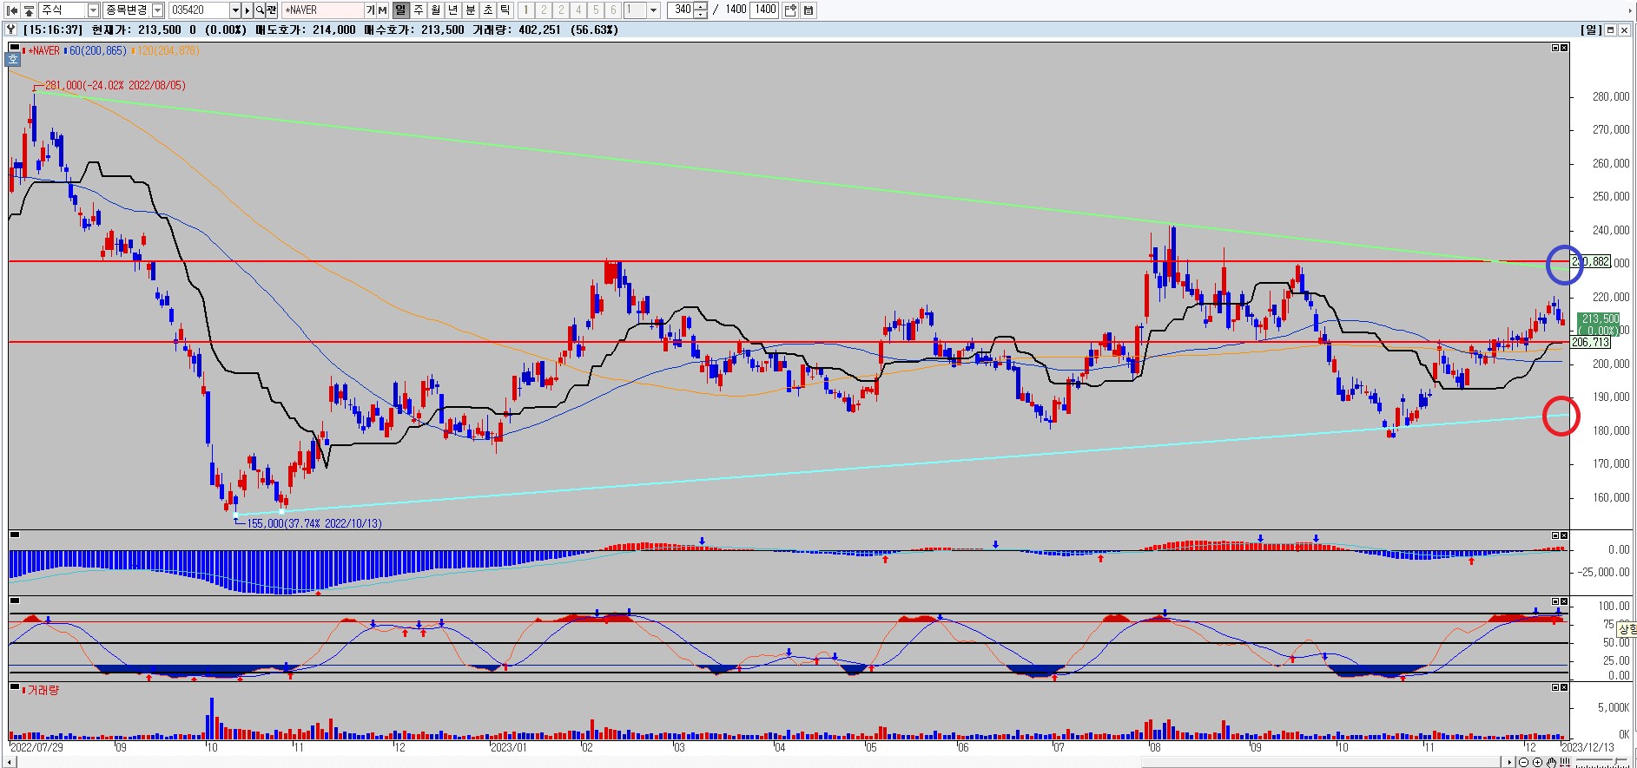Switch to the 월 monthly period
The image size is (1637, 768).
click(435, 10)
